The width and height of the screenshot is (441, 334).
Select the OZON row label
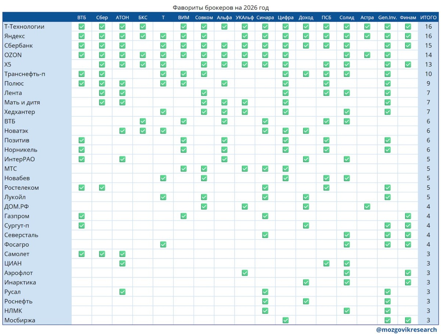tap(13, 55)
